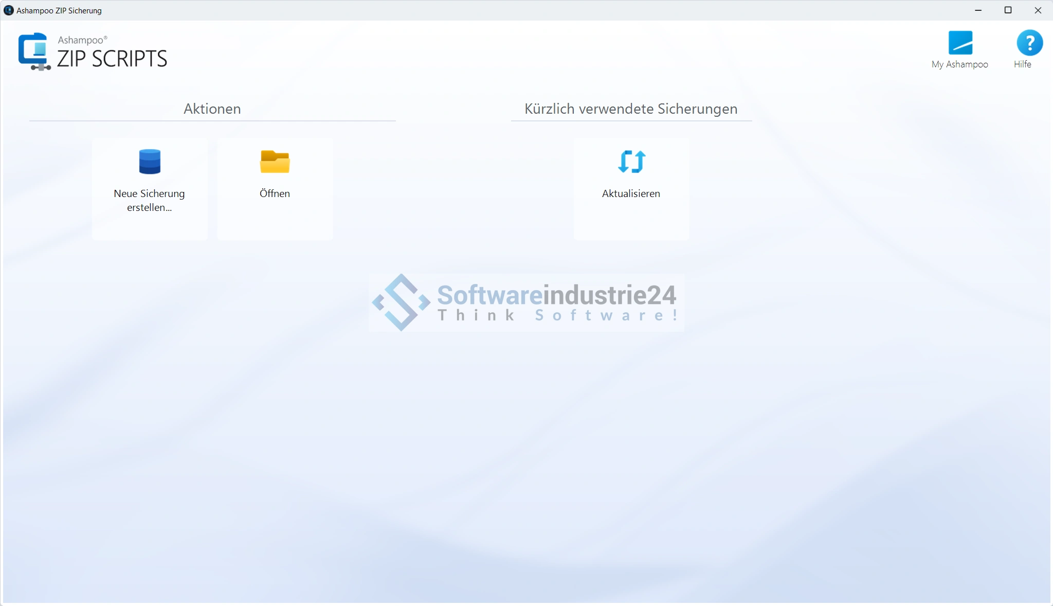The width and height of the screenshot is (1053, 606).
Task: Click the blue database Neue Sicherung icon
Action: [x=150, y=162]
